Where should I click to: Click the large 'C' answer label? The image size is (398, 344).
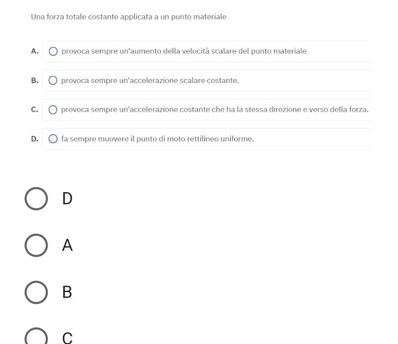tap(67, 338)
